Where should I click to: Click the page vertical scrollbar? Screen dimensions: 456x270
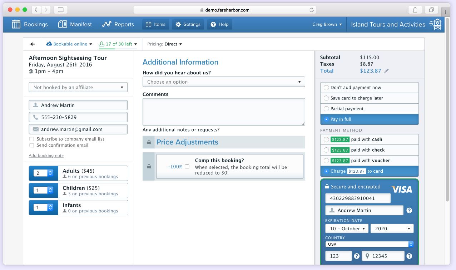pos(447,109)
